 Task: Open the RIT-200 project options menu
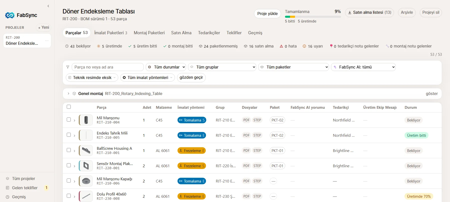coord(47,40)
